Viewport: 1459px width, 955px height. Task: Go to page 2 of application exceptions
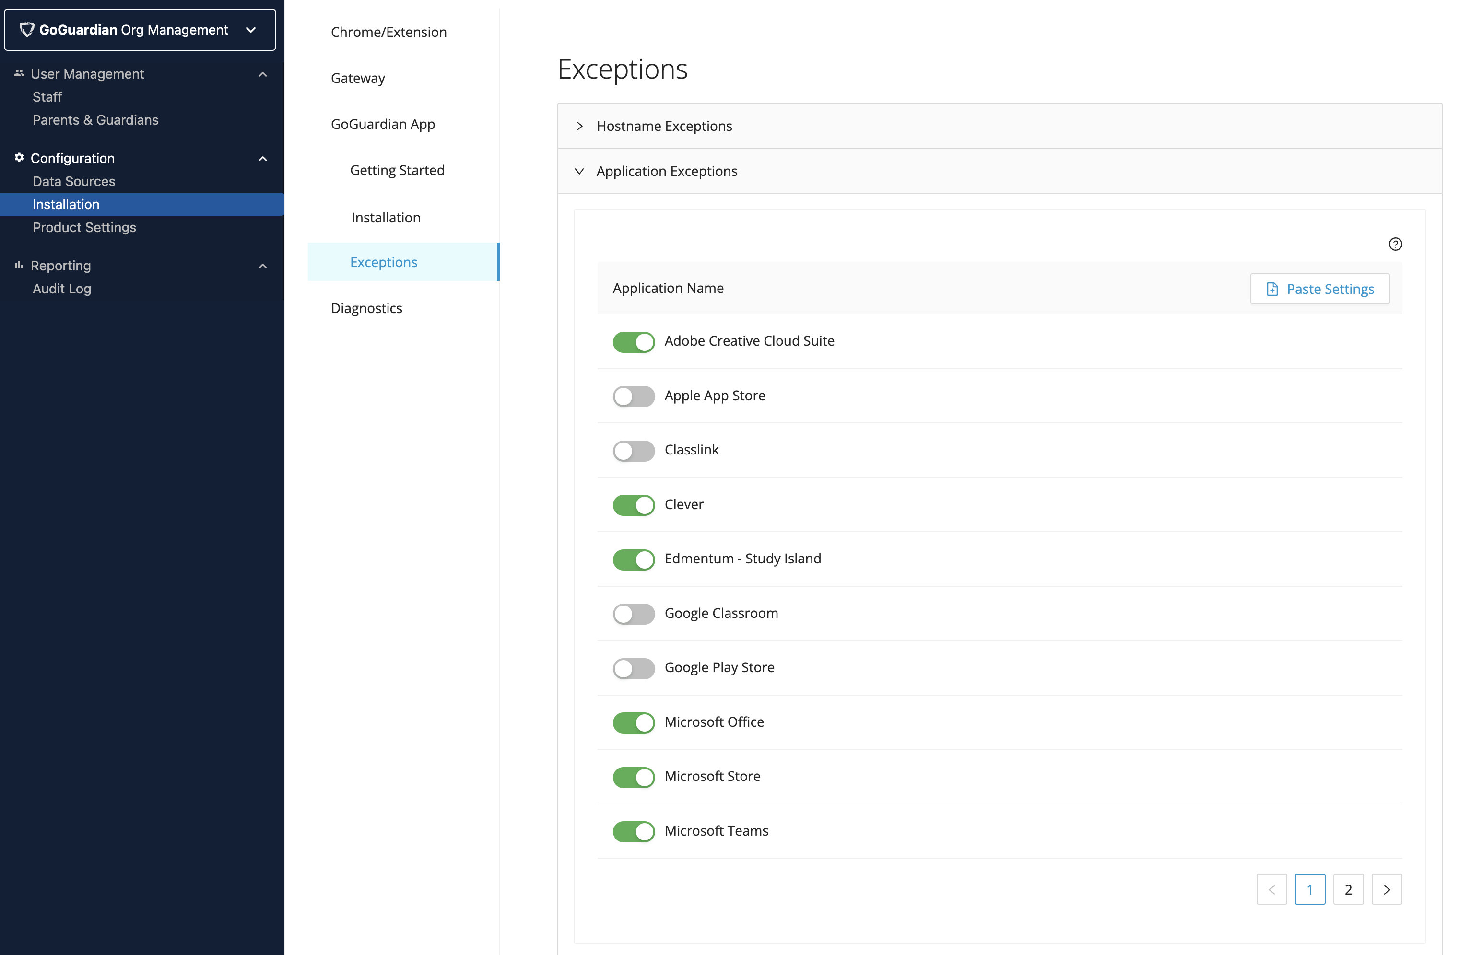click(1349, 889)
